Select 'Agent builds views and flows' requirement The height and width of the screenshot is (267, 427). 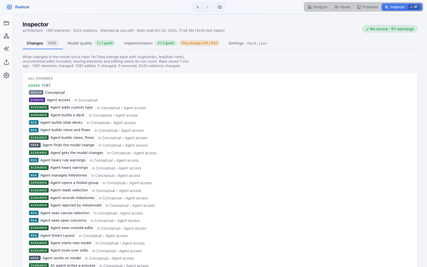(x=60, y=130)
